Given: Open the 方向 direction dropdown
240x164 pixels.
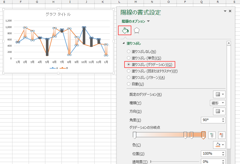Looking at the screenshot, I should click(219, 111).
